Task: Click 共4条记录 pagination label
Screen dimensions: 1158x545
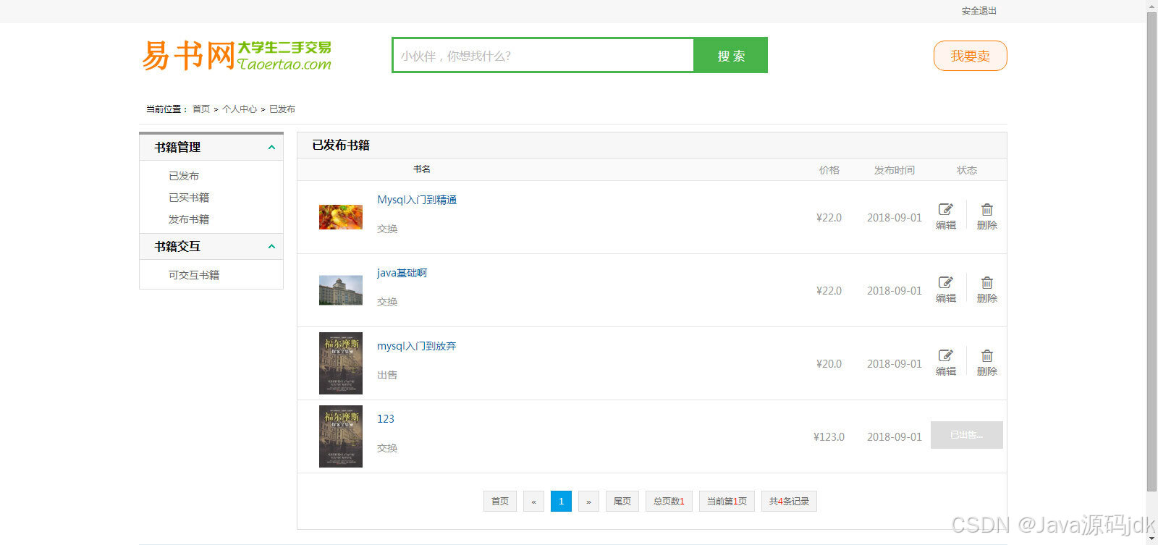Action: (x=789, y=502)
